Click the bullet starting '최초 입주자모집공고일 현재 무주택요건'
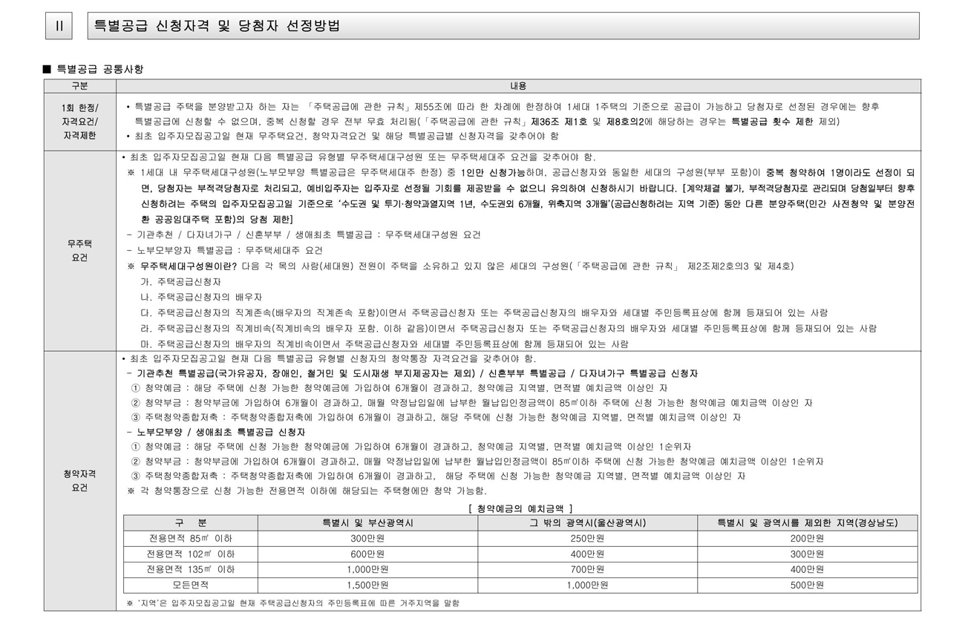This screenshot has height=633, width=965. click(342, 136)
